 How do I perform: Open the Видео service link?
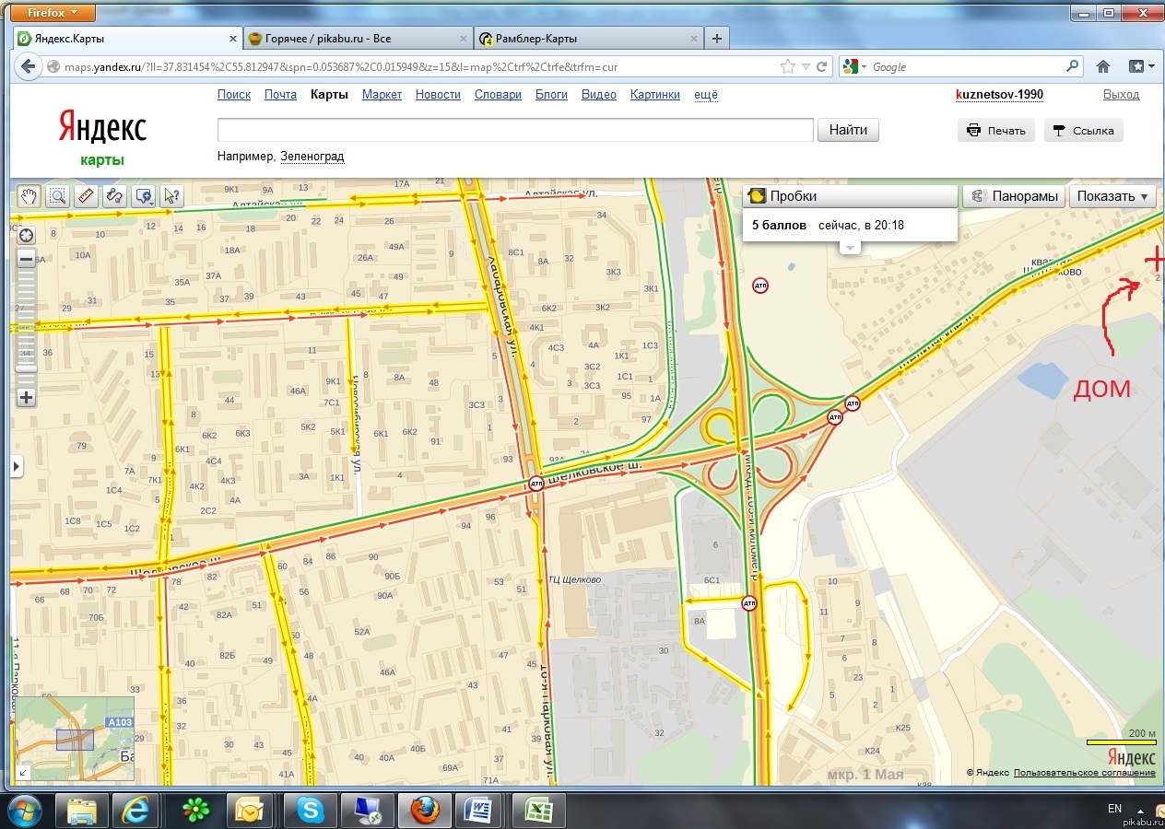[599, 95]
